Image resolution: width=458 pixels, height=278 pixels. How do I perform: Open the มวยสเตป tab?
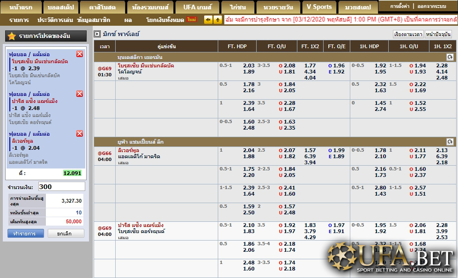[358, 7]
